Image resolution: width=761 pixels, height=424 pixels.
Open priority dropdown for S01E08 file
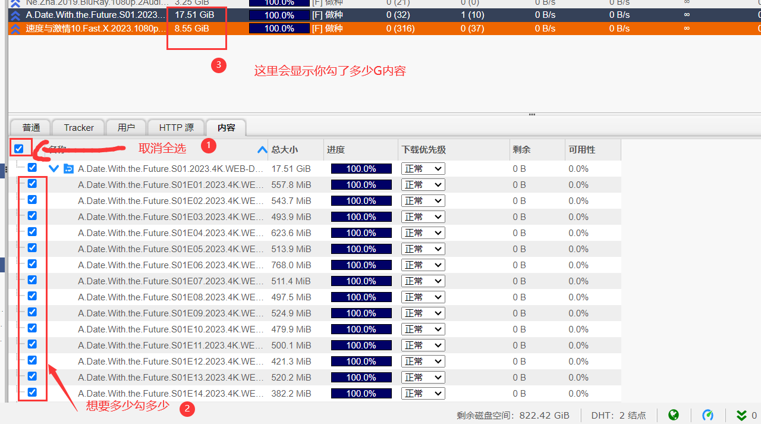(423, 297)
